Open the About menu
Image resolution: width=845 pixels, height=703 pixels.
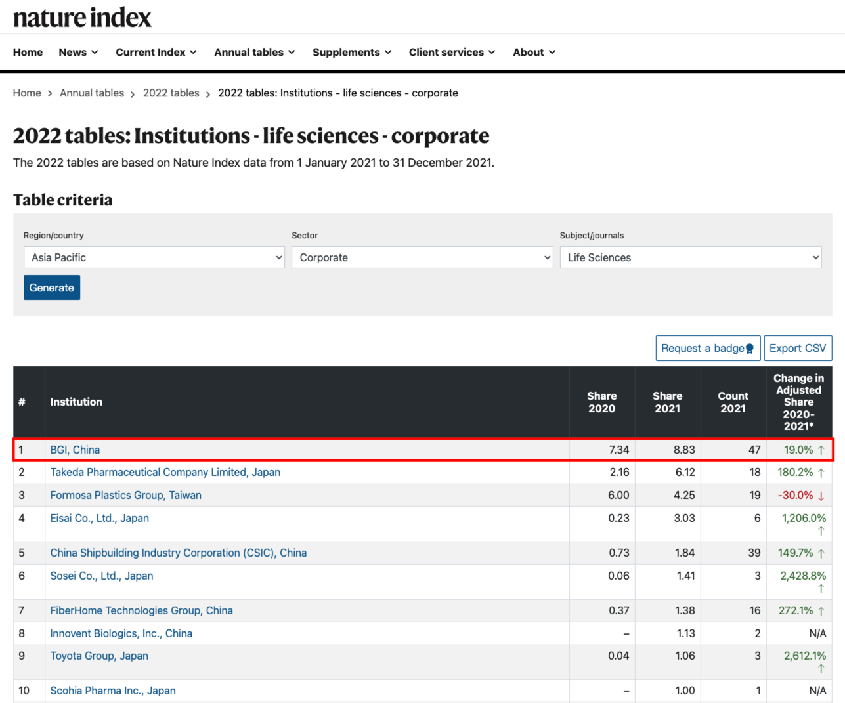click(x=534, y=53)
